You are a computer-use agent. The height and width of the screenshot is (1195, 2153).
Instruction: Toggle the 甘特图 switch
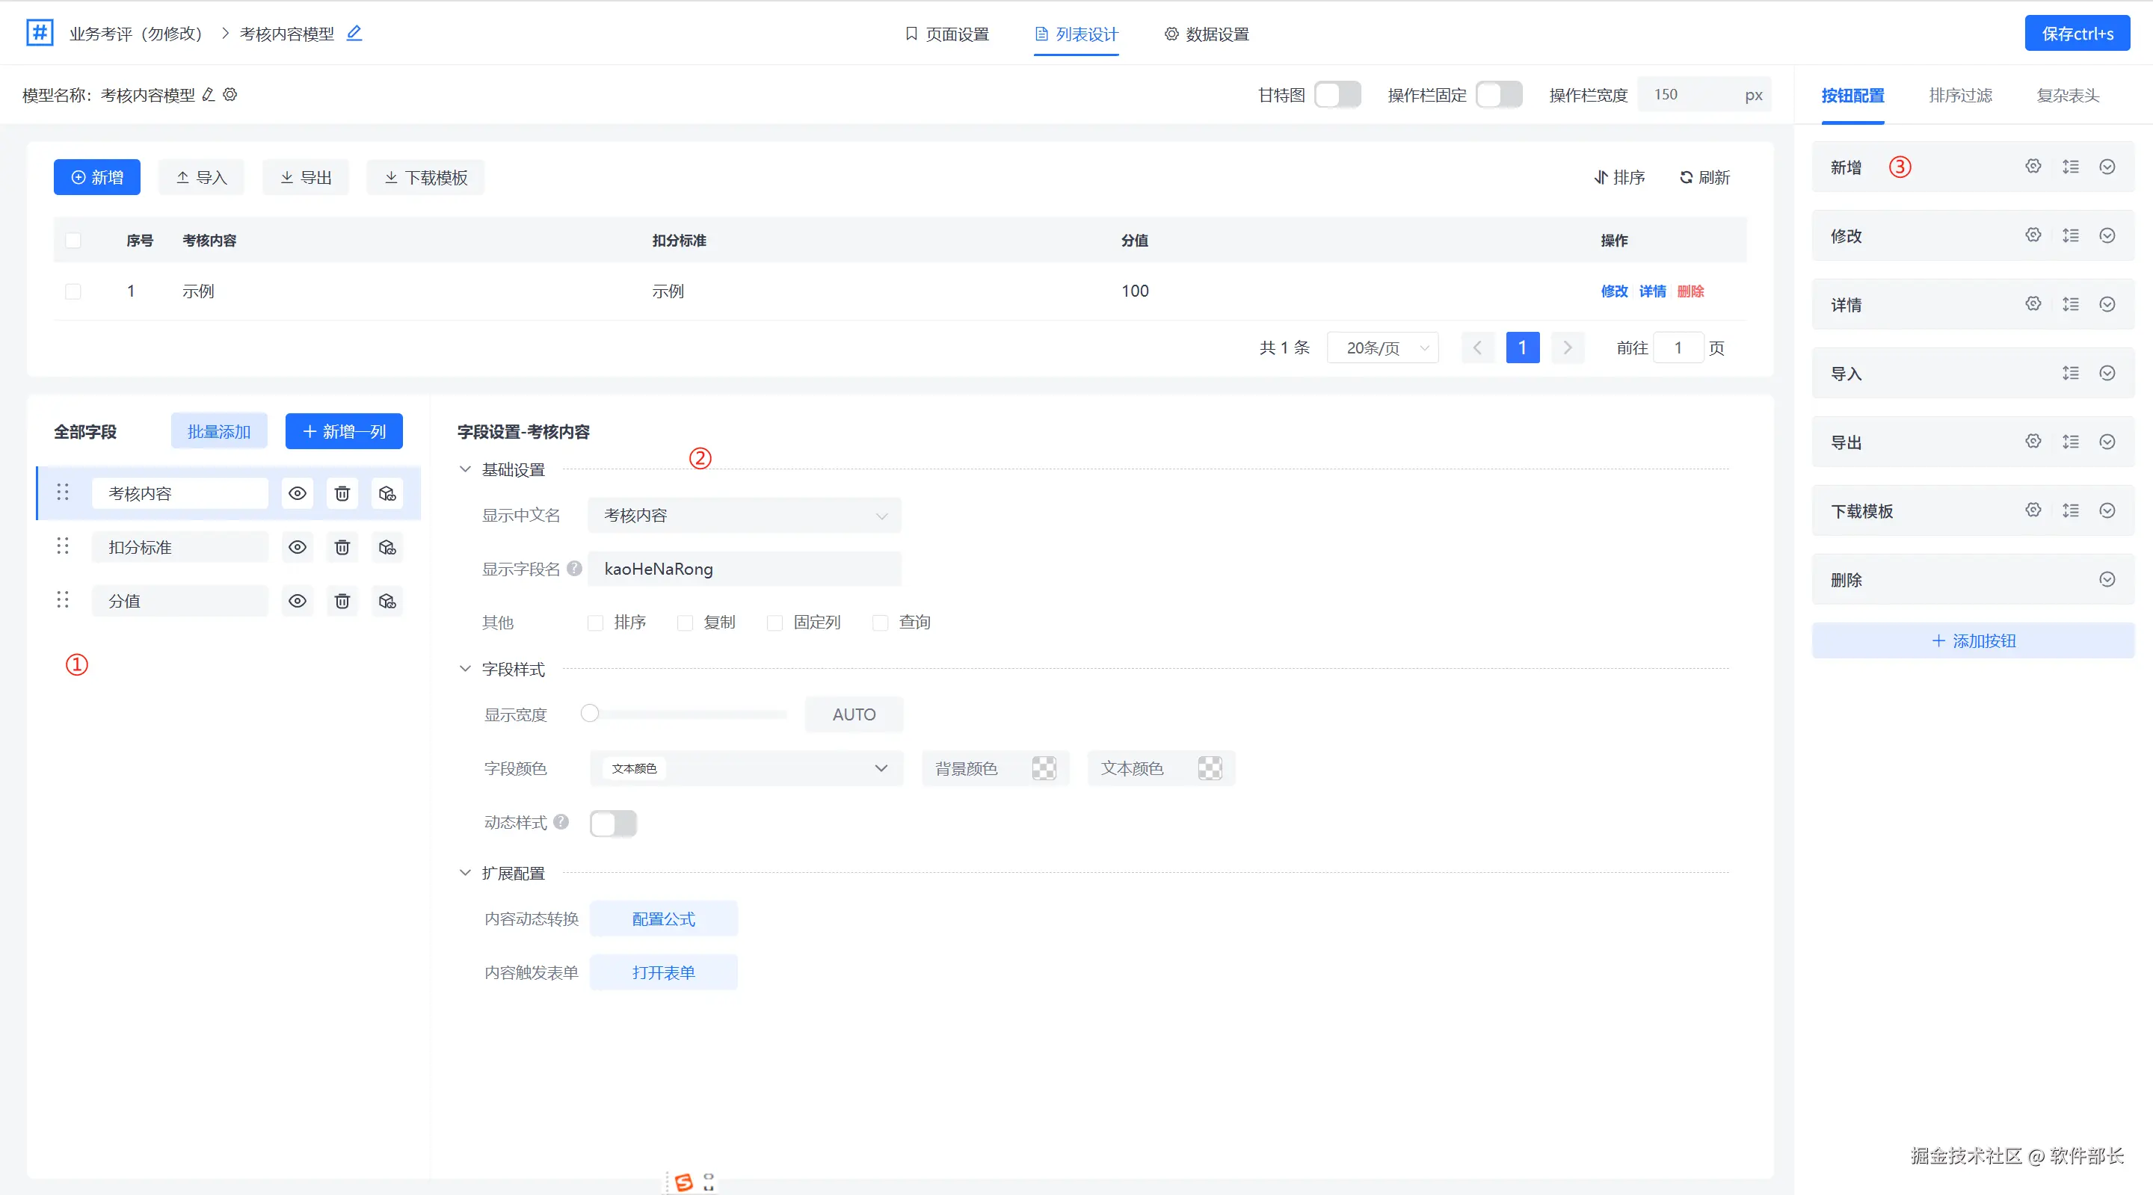point(1337,94)
